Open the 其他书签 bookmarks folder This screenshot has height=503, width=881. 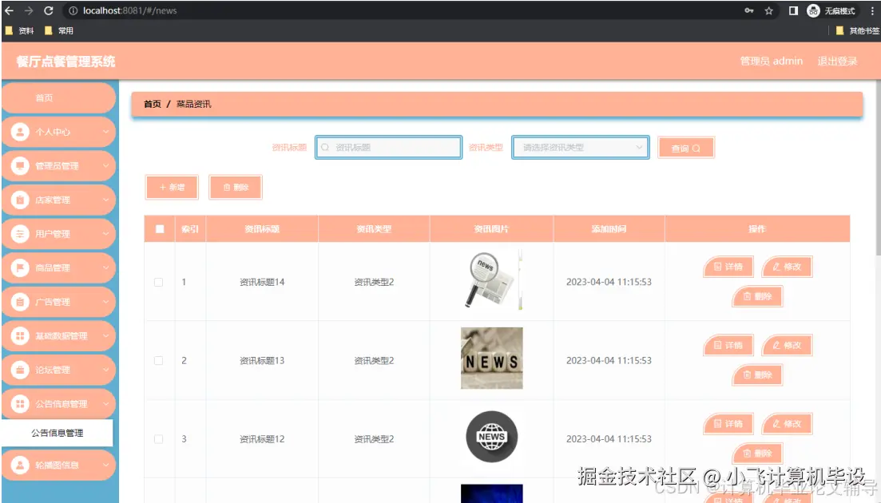tap(857, 31)
